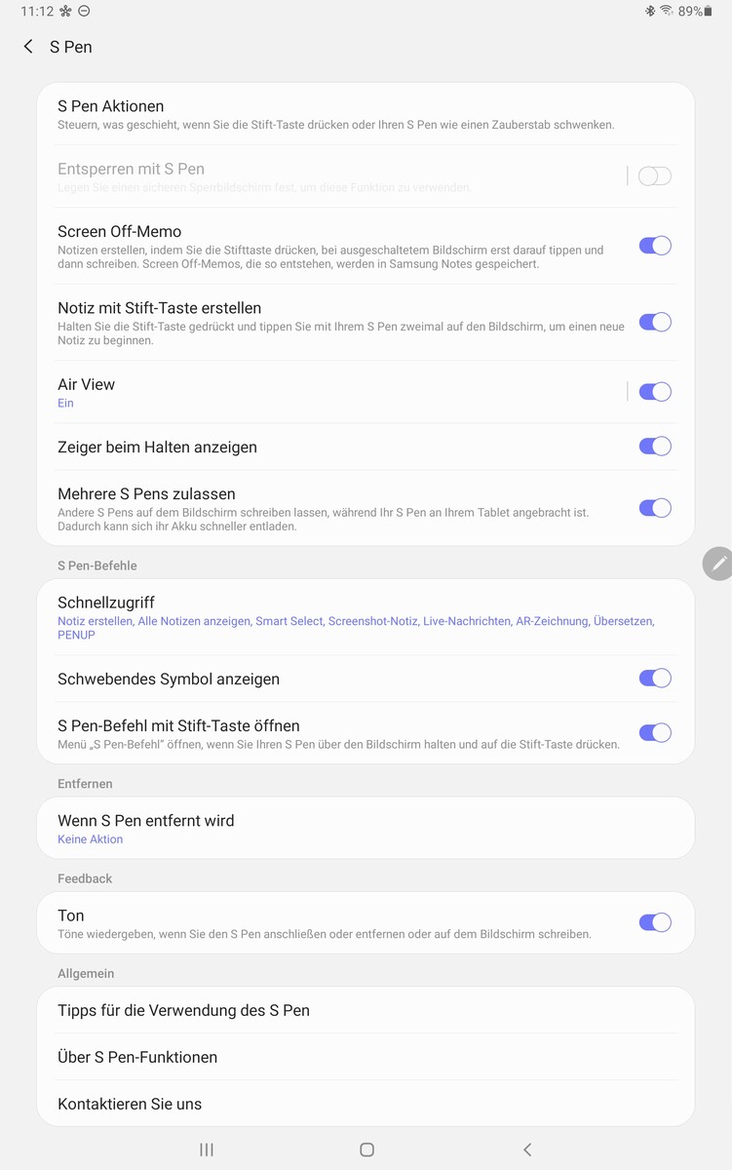
Task: Tap Kontaktieren Sie uns
Action: coord(366,1104)
